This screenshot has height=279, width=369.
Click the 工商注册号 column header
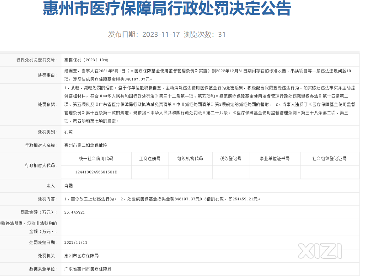point(150,158)
